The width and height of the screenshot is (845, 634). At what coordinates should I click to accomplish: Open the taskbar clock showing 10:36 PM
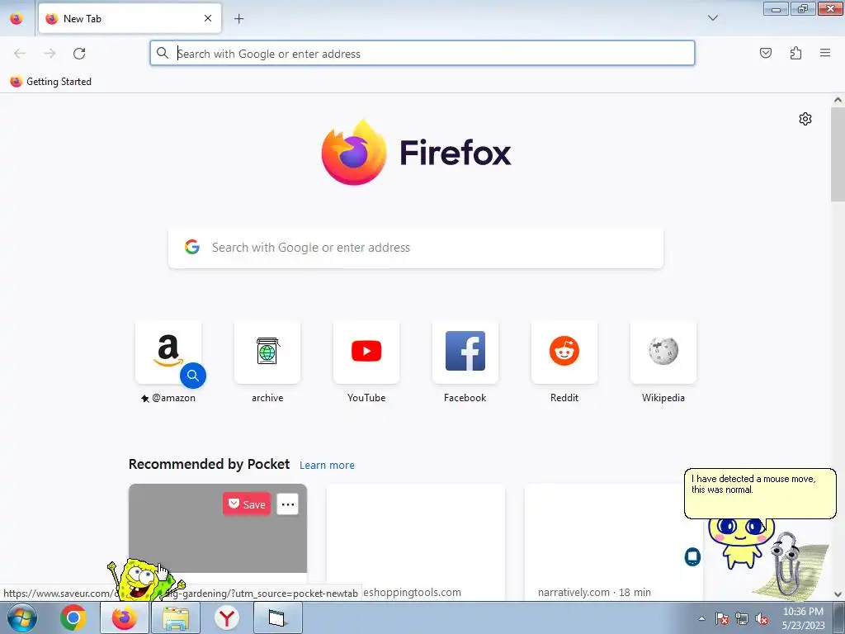coord(803,618)
